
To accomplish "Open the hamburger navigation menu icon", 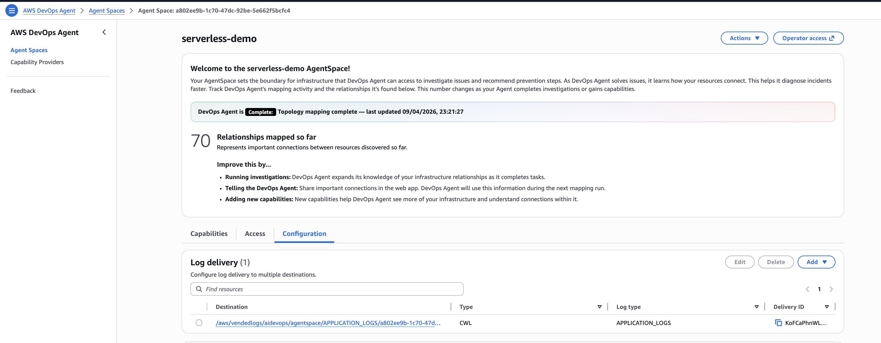I will pyautogui.click(x=12, y=11).
